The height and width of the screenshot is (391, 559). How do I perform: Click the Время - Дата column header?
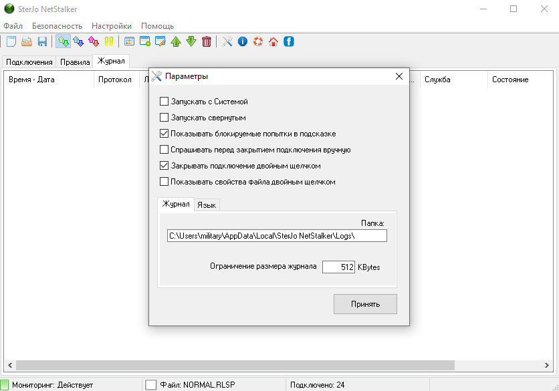[49, 80]
